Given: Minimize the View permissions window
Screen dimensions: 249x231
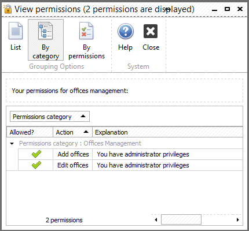Looking at the screenshot, I should tap(214, 10).
